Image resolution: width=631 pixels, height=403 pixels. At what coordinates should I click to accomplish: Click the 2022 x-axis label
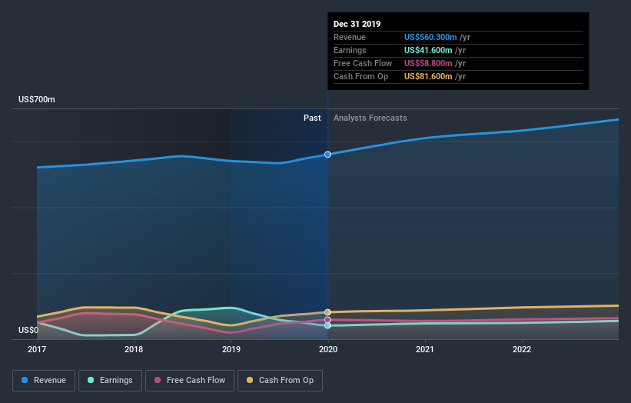tap(522, 349)
